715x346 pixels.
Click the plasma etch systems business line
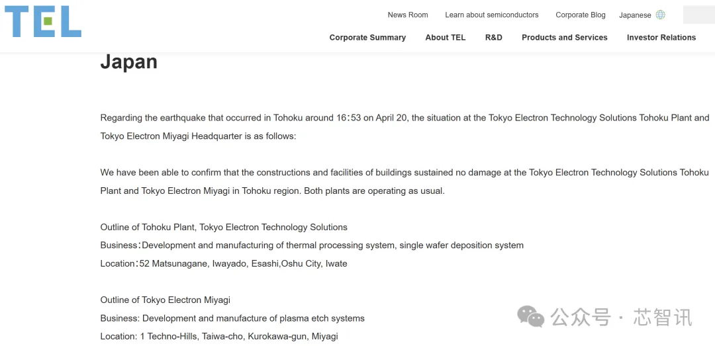coord(232,318)
